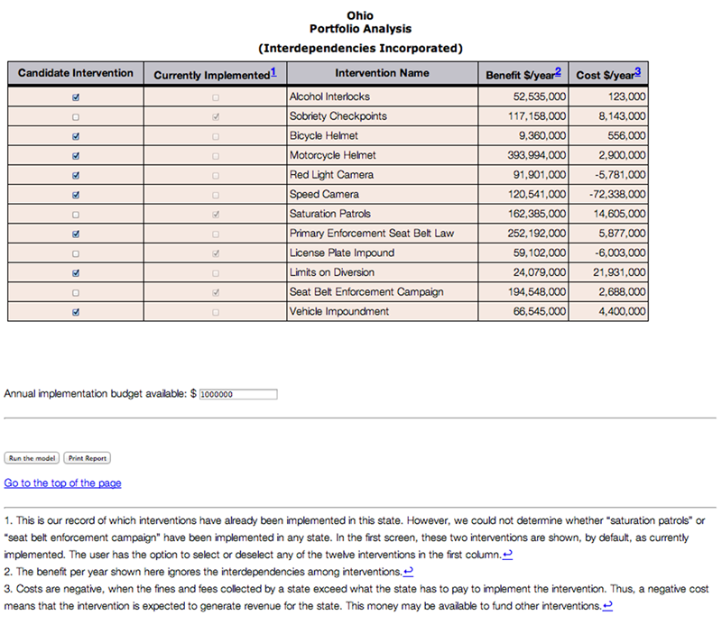Uncheck Alcohol Interlocks candidate intervention checkbox
Viewport: 722px width, 634px height.
pyautogui.click(x=76, y=96)
